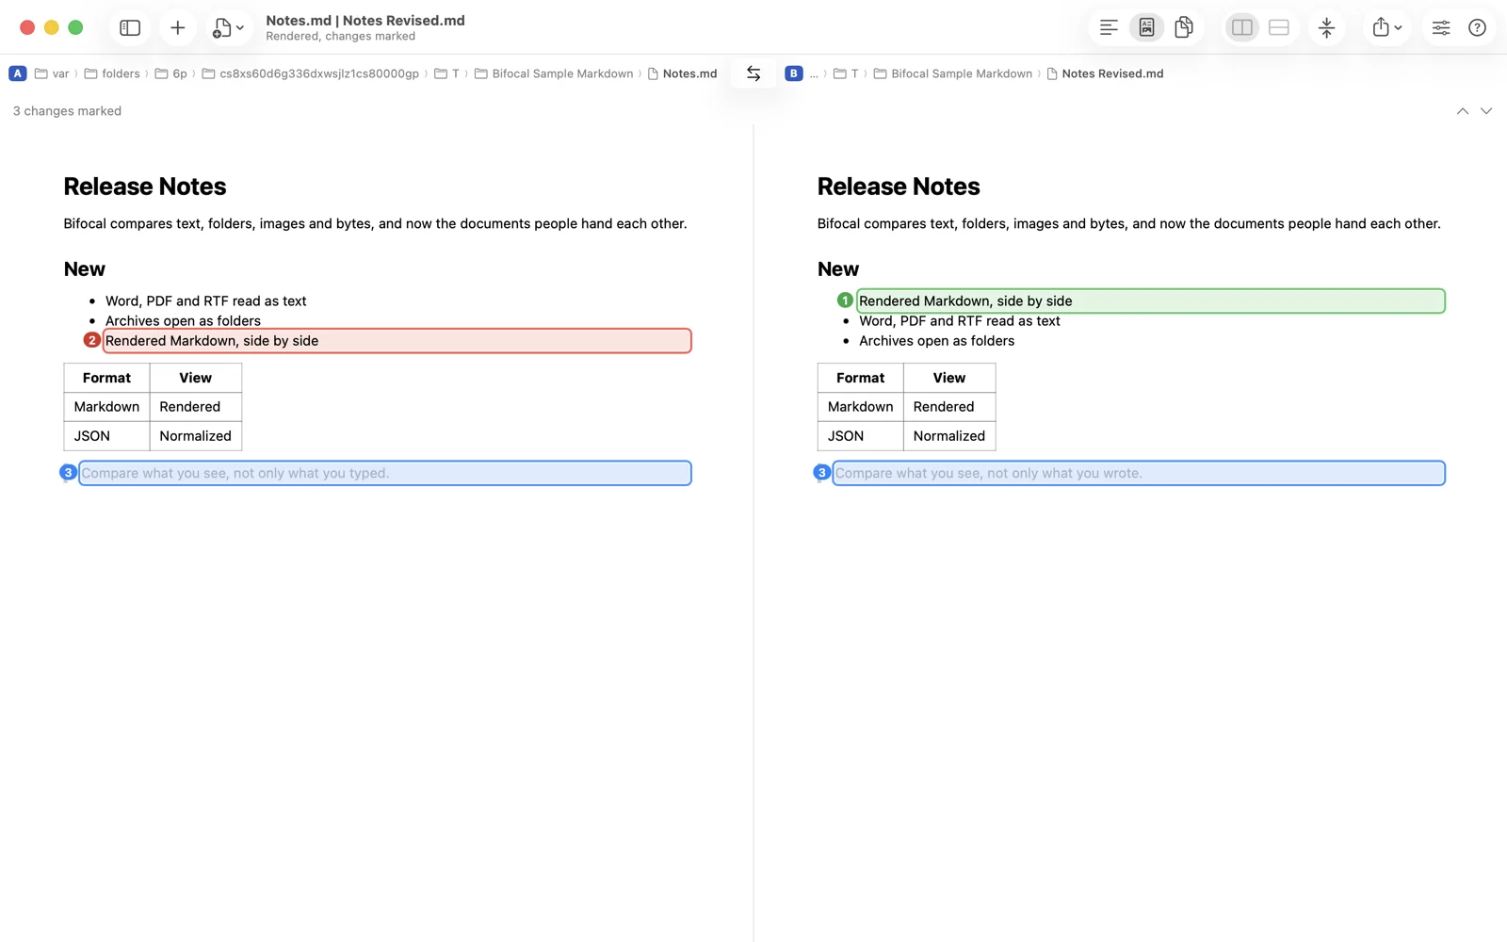The image size is (1507, 942).
Task: Click change marker 2 in left pane
Action: (91, 340)
